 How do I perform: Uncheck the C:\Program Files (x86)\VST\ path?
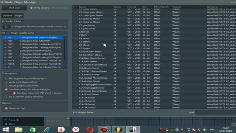(6, 41)
